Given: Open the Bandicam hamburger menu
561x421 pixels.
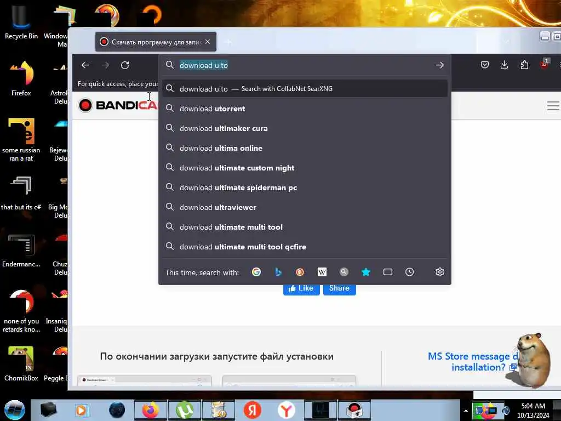Looking at the screenshot, I should point(553,106).
